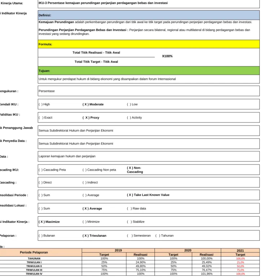Click the 25,49% realisasi cell
The height and width of the screenshot is (279, 262).
point(206,262)
